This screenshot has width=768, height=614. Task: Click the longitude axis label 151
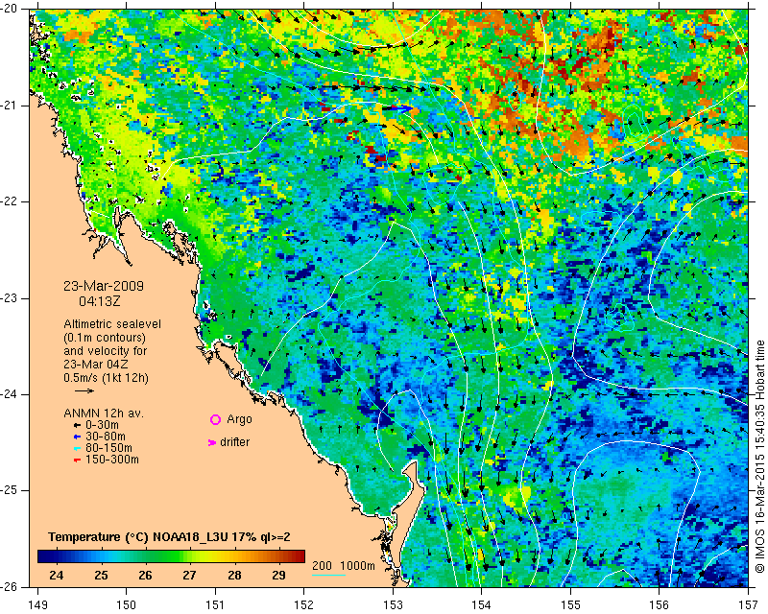click(x=215, y=605)
